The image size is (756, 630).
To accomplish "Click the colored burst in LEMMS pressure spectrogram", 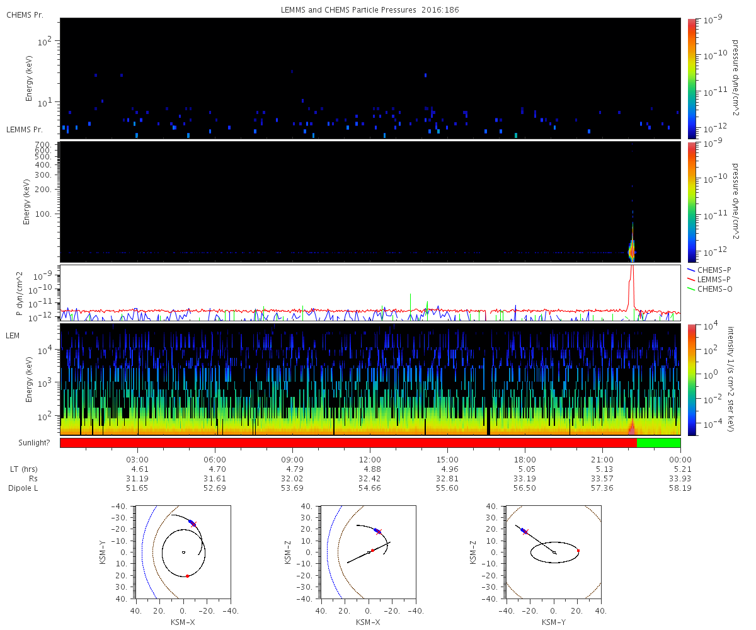I will coord(632,249).
